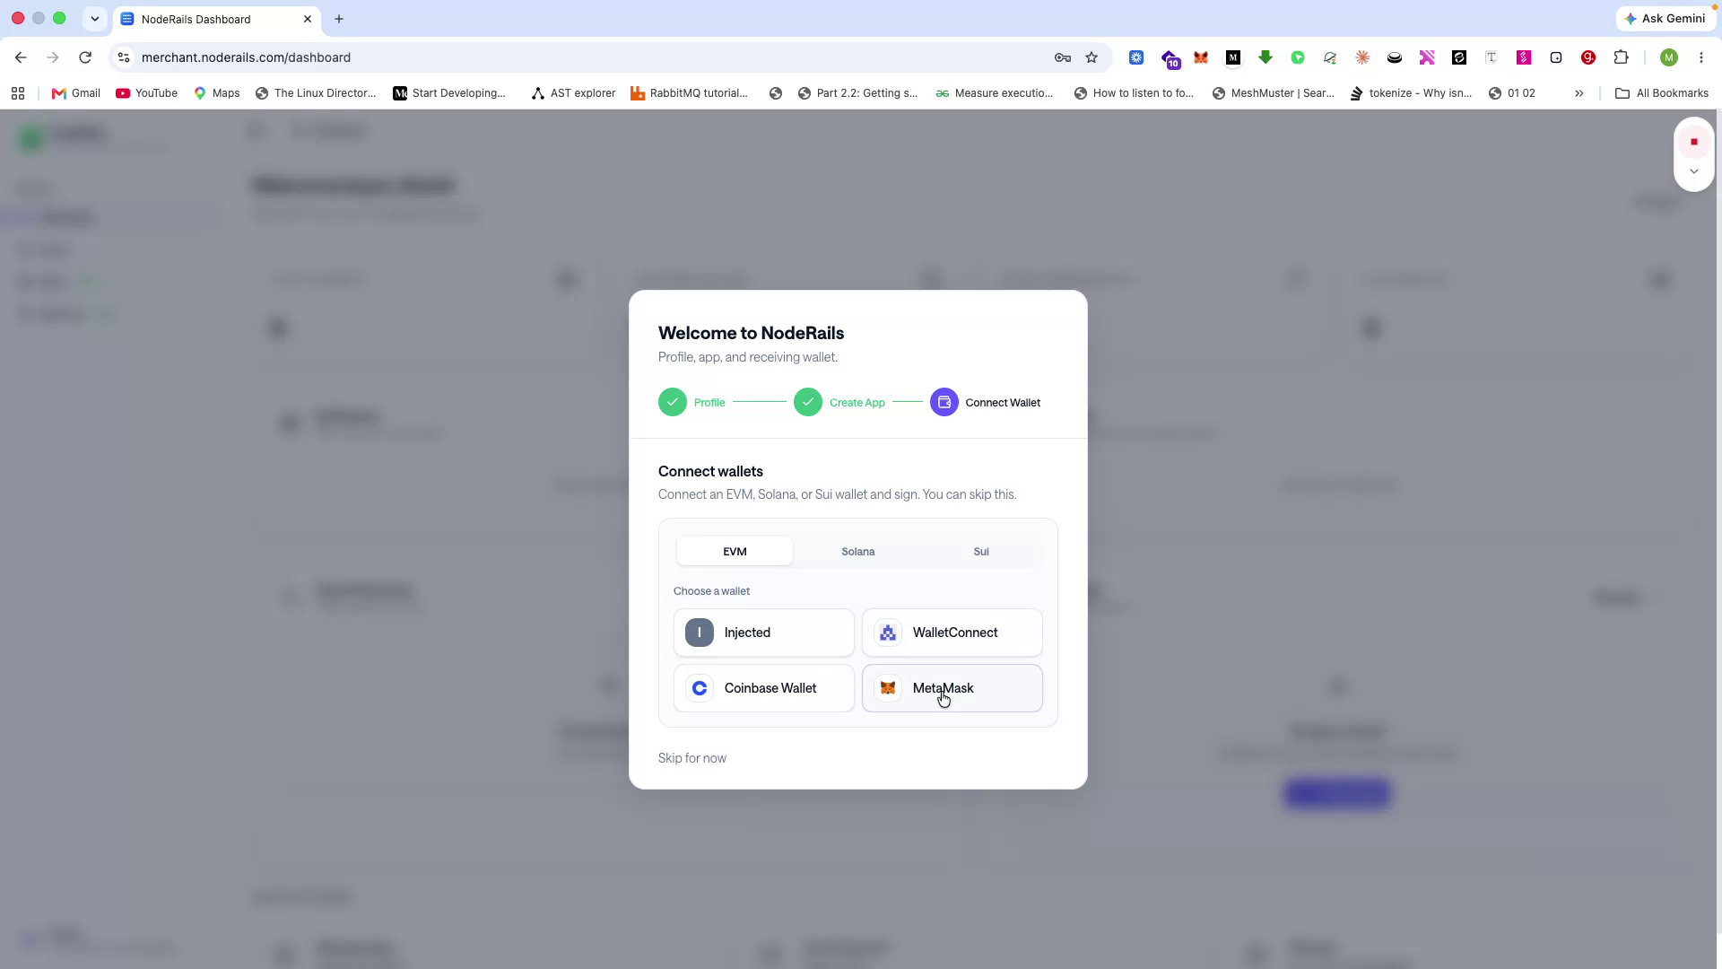Image resolution: width=1722 pixels, height=969 pixels.
Task: Open the saved passwords key icon
Action: point(1063,57)
